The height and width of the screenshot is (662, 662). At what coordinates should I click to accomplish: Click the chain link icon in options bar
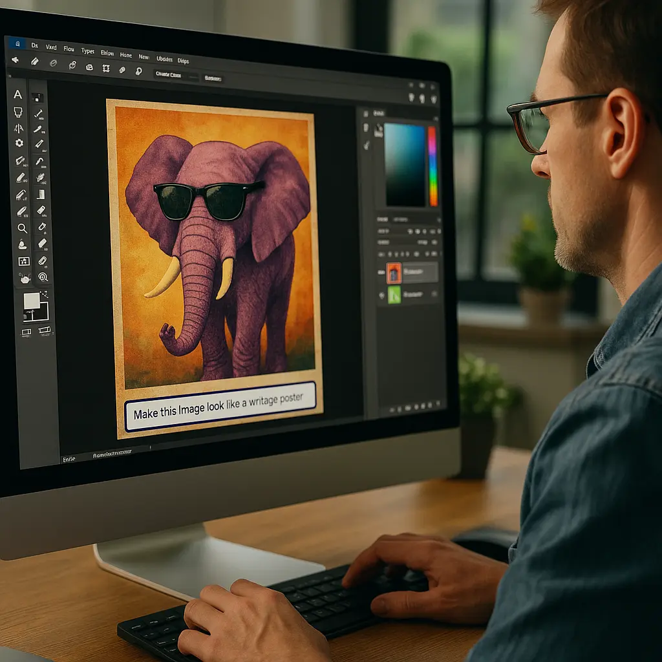[x=72, y=65]
